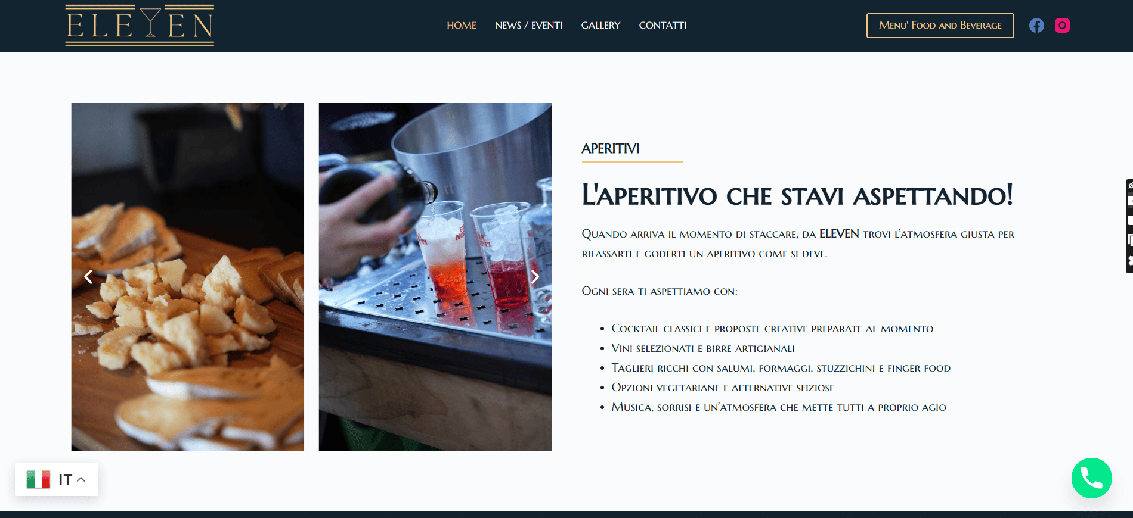The image size is (1133, 518).
Task: Open the Instagram profile icon
Action: (1062, 25)
